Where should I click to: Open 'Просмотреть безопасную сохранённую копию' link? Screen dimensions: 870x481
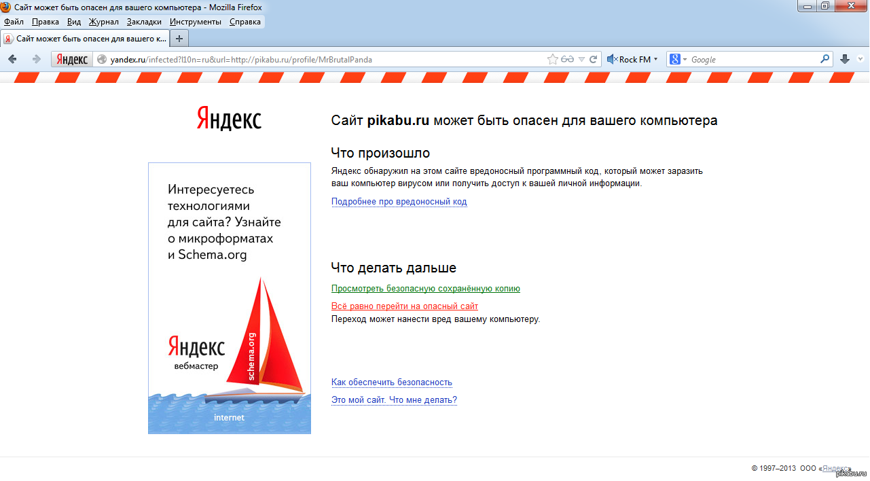(425, 289)
